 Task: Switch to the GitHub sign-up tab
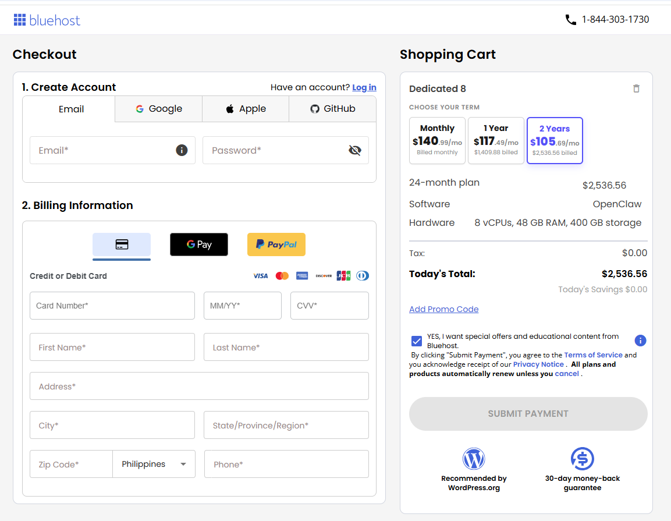coord(332,109)
